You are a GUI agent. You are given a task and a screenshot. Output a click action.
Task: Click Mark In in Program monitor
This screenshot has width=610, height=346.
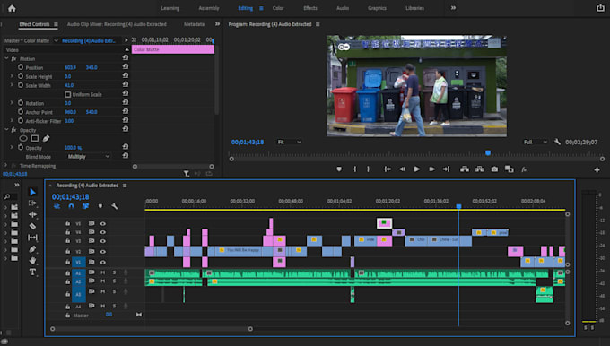pos(355,169)
